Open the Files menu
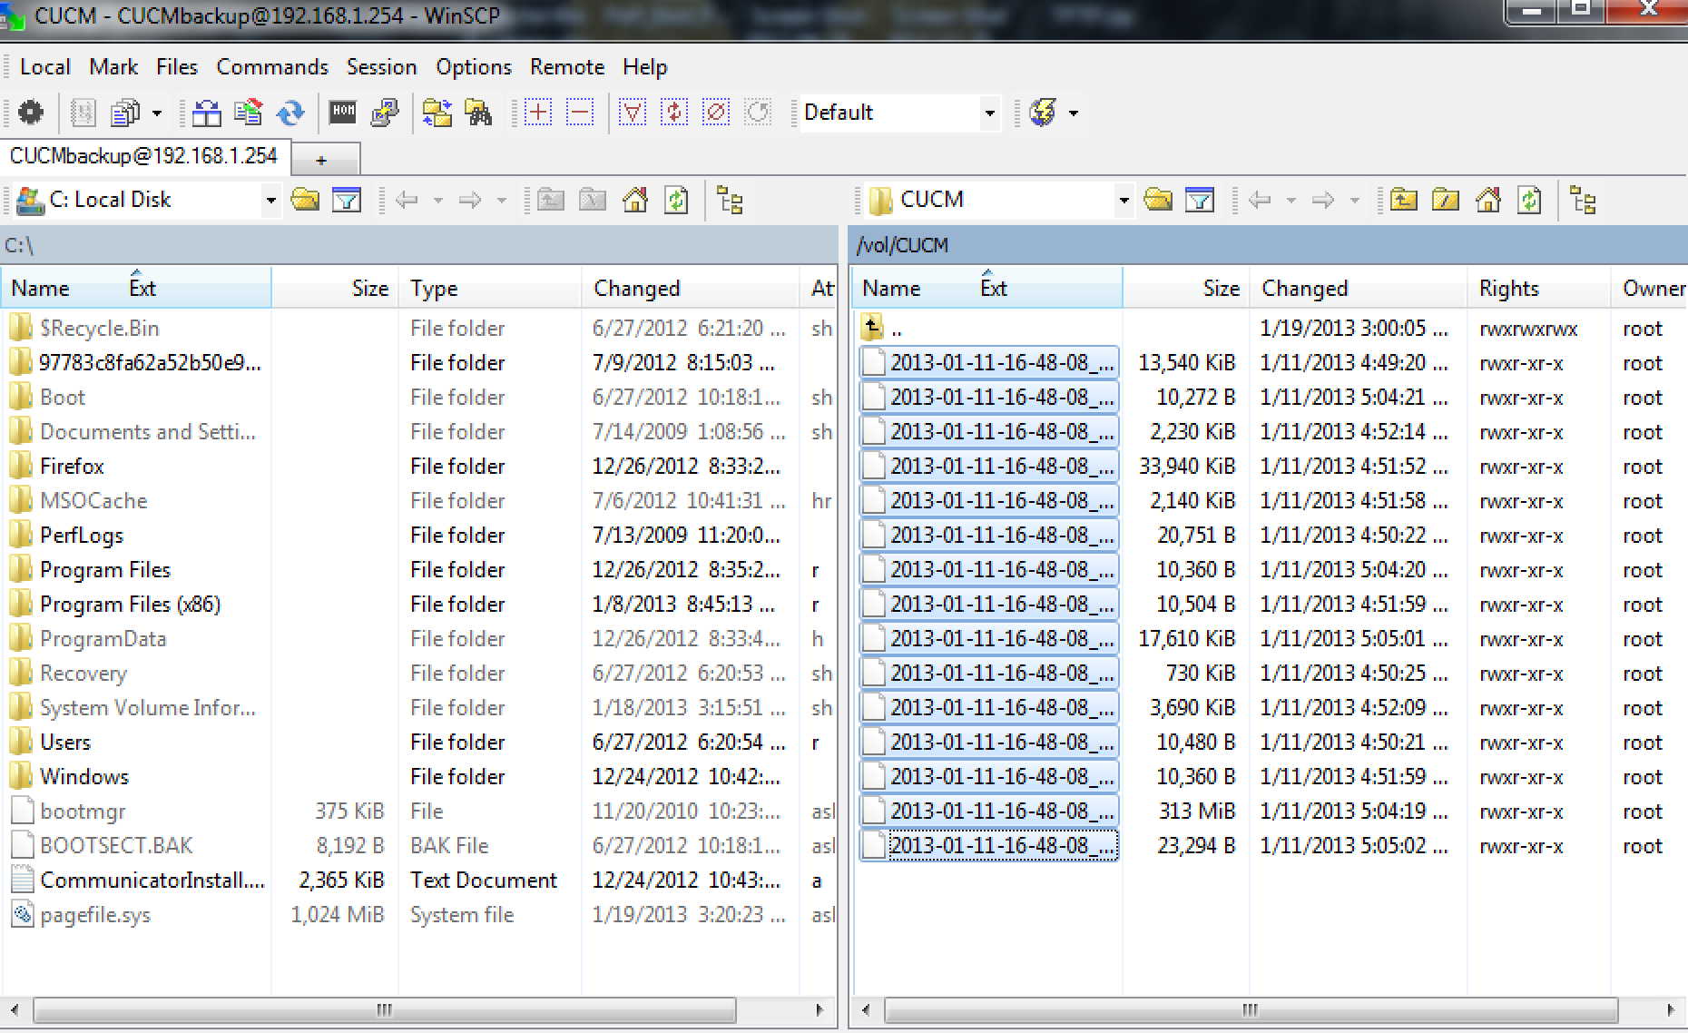The width and height of the screenshot is (1688, 1033). [x=177, y=67]
